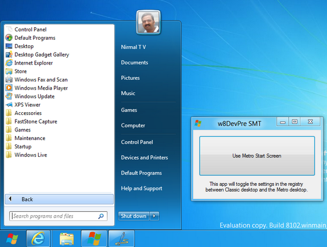The width and height of the screenshot is (327, 247).
Task: Click Control Panel icon in programs list
Action: click(x=9, y=29)
